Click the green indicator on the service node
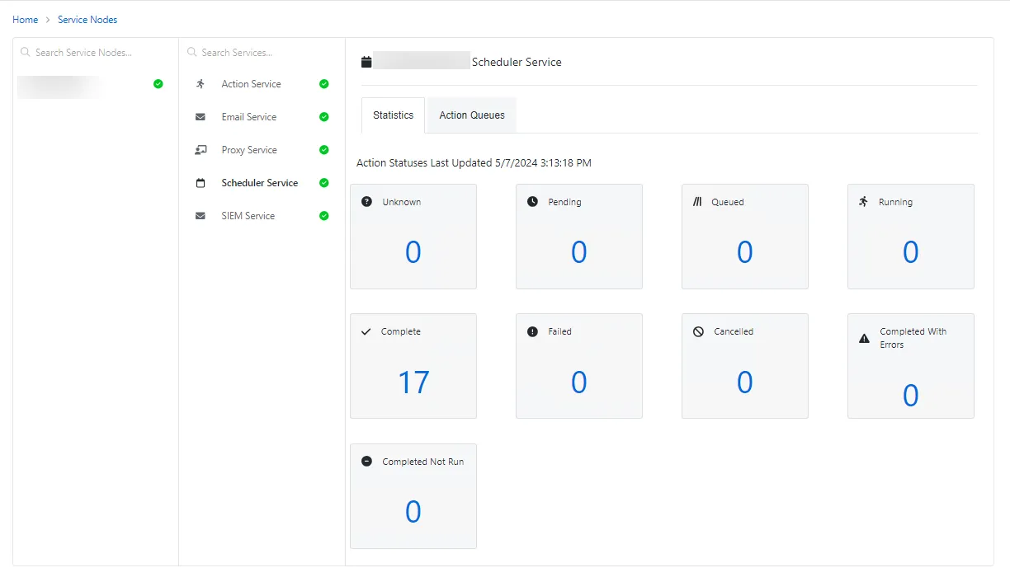Viewport: 1010px width, 577px height. point(158,83)
